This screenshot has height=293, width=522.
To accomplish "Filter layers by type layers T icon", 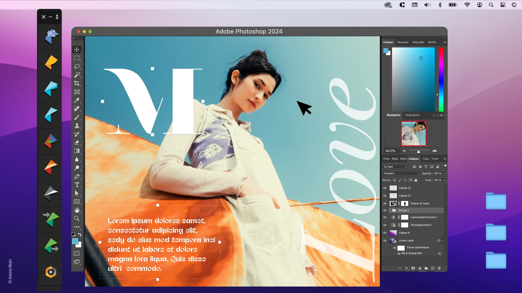I will coord(426,167).
